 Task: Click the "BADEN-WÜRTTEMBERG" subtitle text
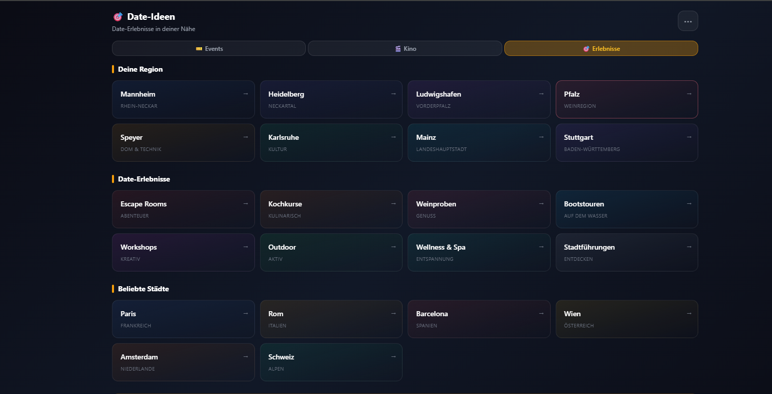592,149
